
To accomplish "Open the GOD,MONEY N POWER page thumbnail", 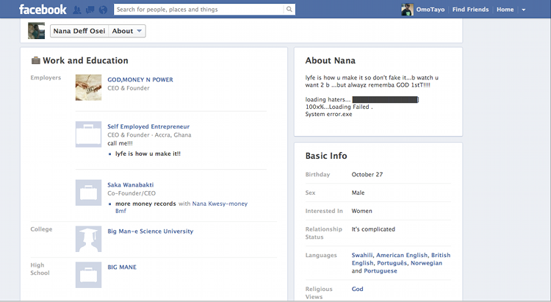I will [x=89, y=87].
